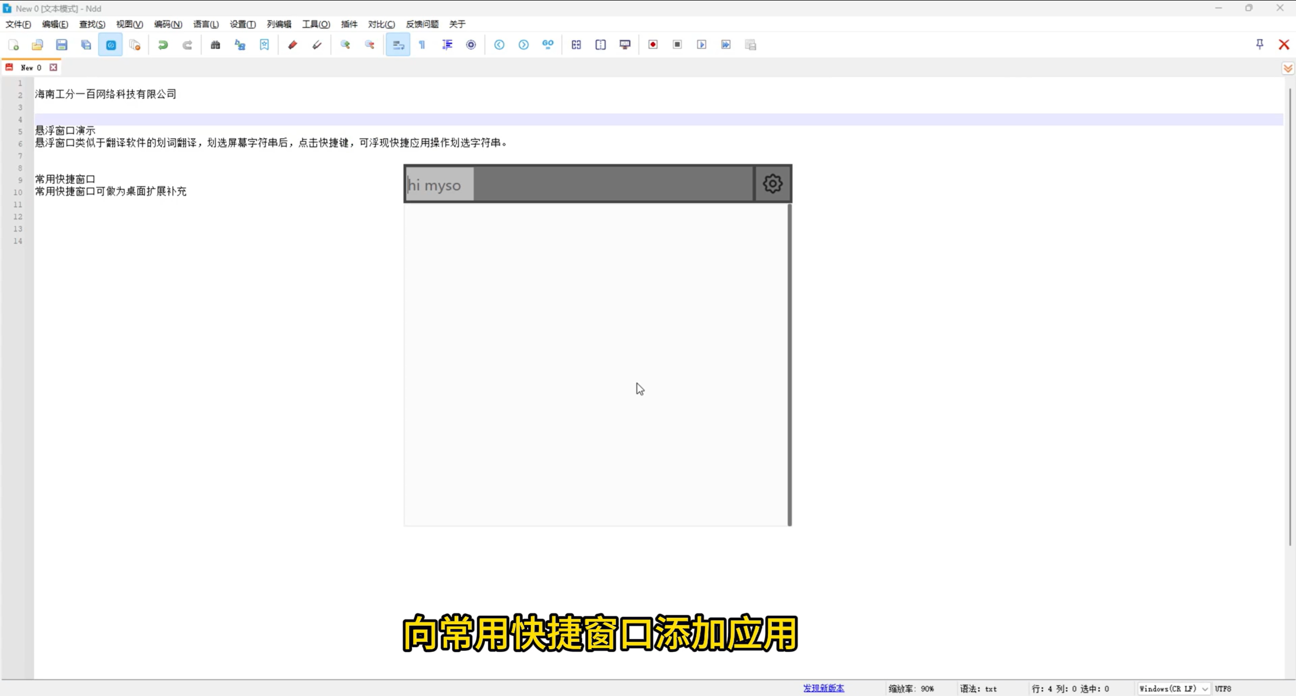Screen dimensions: 1296x696
Task: Open the 文件(F) file menu
Action: pos(18,24)
